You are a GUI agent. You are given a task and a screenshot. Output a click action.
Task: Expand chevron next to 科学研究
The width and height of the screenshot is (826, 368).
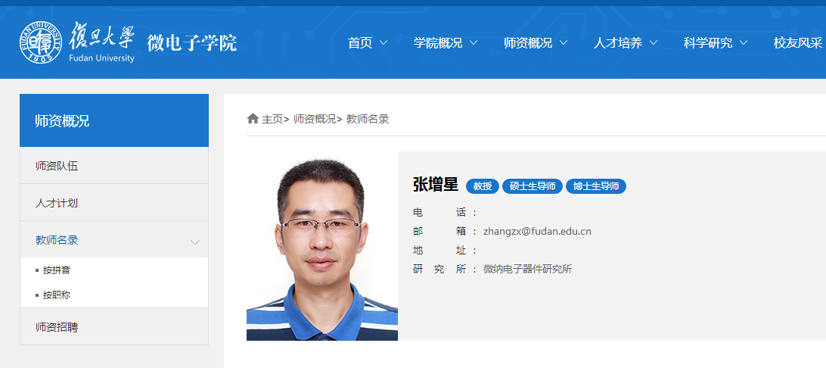pyautogui.click(x=744, y=42)
